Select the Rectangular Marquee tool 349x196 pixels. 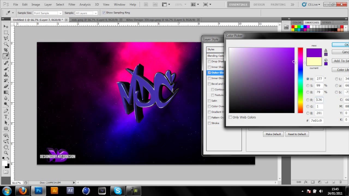pos(6,32)
